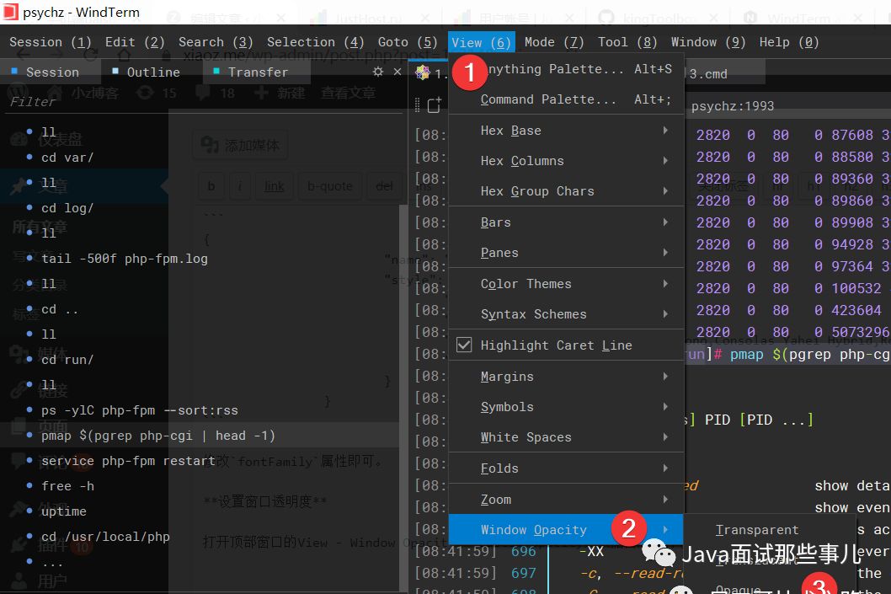Open the Tool menu

627,42
